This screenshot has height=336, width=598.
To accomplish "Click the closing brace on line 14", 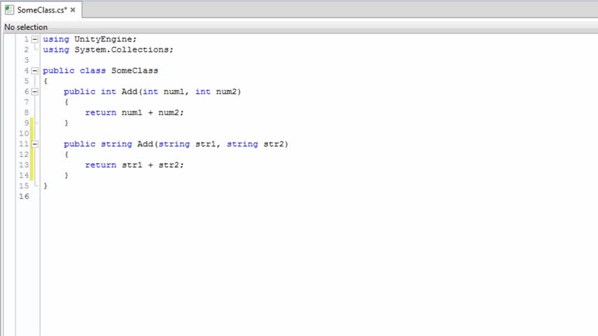I will [x=67, y=176].
